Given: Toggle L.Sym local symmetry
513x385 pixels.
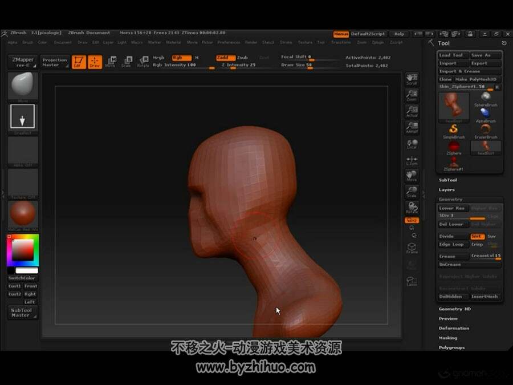Looking at the screenshot, I should tap(412, 160).
